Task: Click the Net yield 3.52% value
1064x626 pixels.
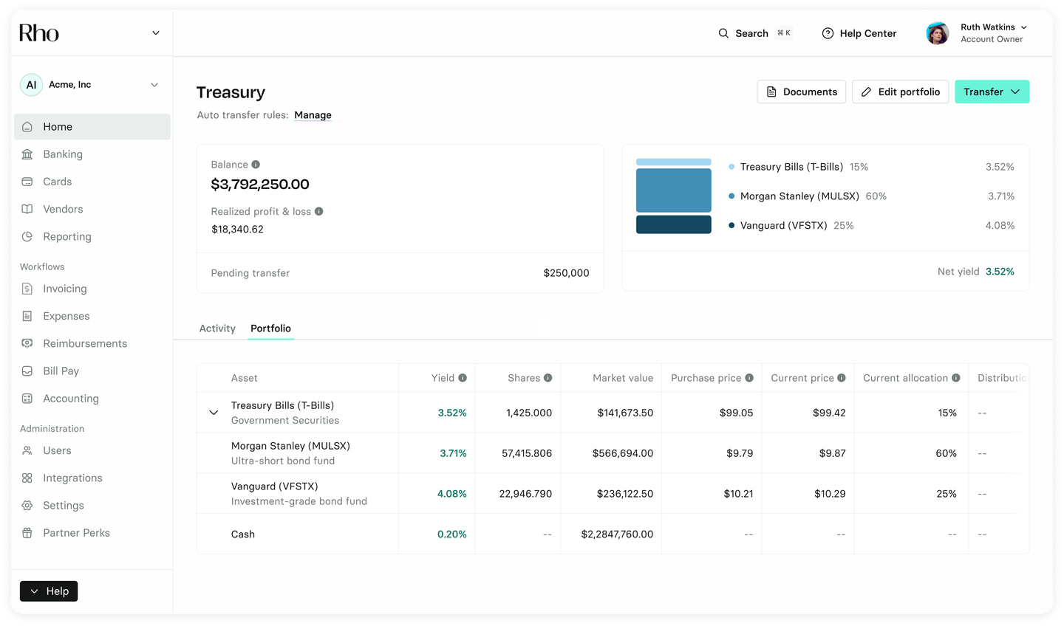Action: (1000, 272)
